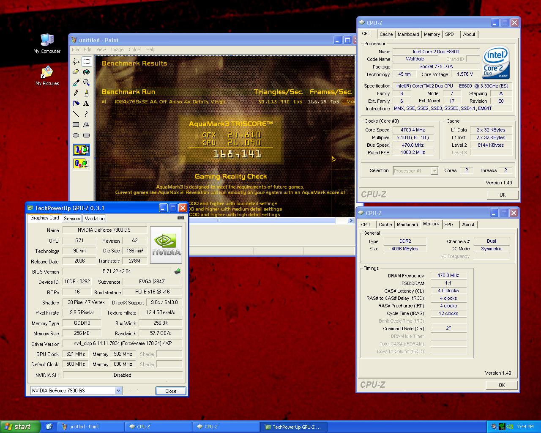This screenshot has height=433, width=541.
Task: Choose the straight Line tool
Action: pos(76,114)
